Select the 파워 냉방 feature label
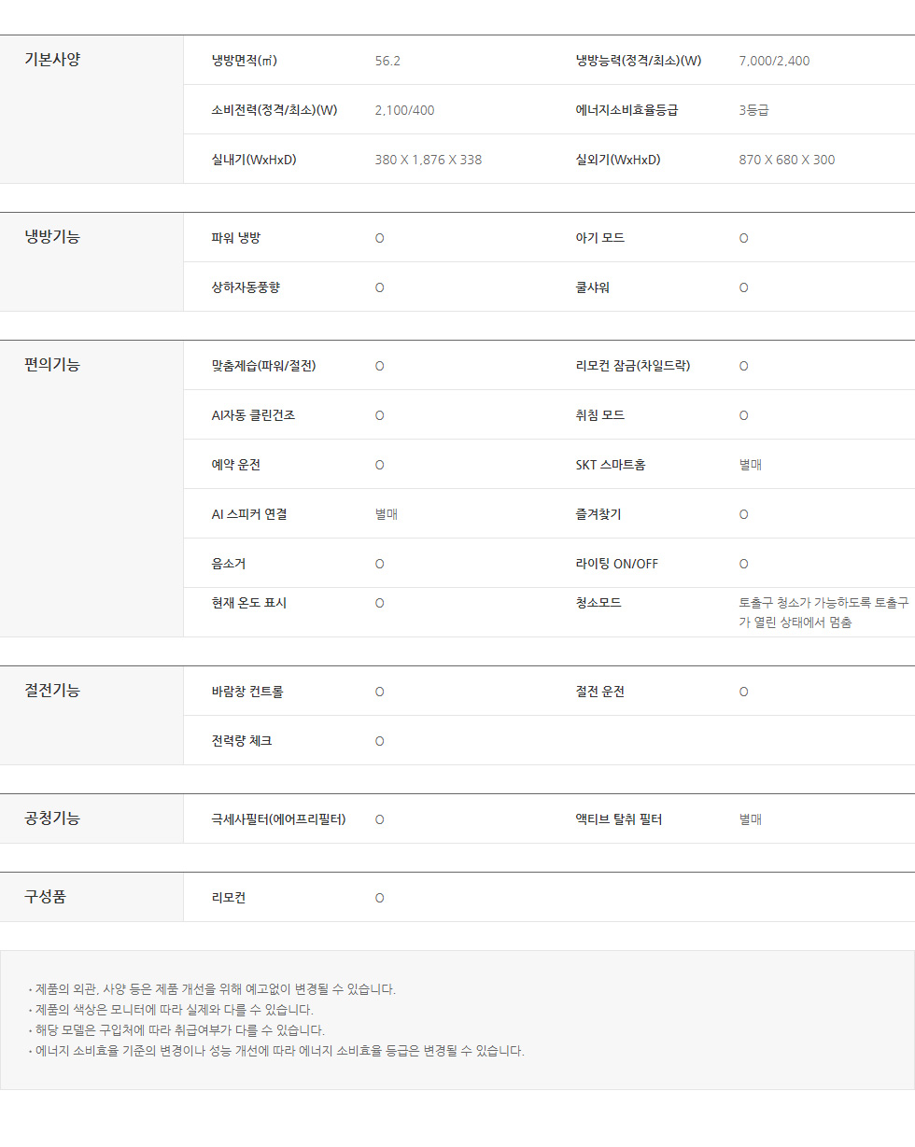The height and width of the screenshot is (1147, 915). [235, 238]
